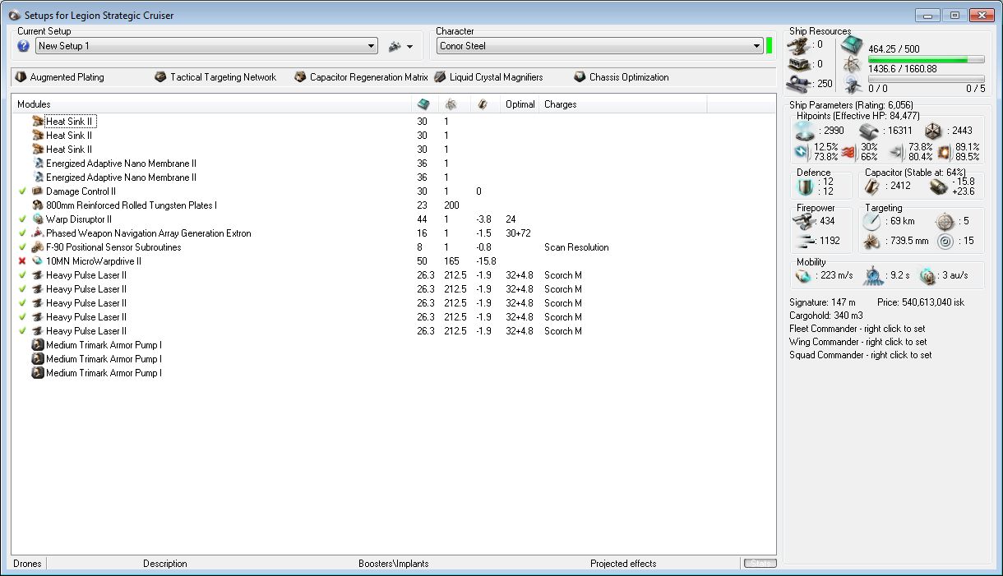This screenshot has width=1003, height=576.
Task: Click the calibration icon showing 250
Action: coord(798,83)
